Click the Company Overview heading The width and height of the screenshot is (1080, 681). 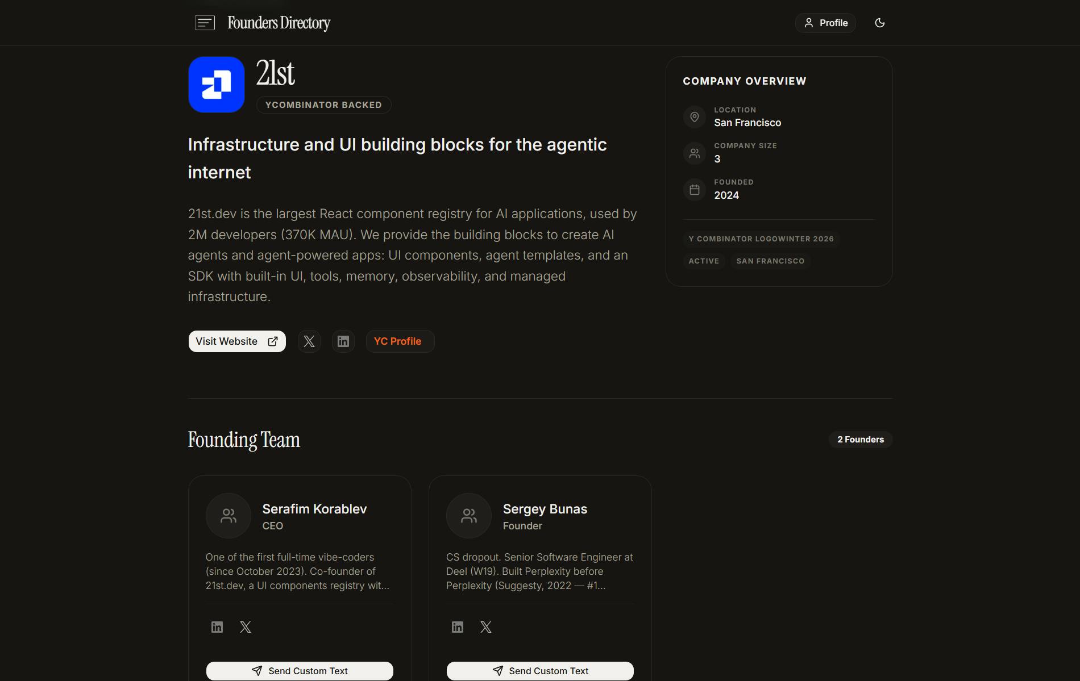[x=745, y=81]
